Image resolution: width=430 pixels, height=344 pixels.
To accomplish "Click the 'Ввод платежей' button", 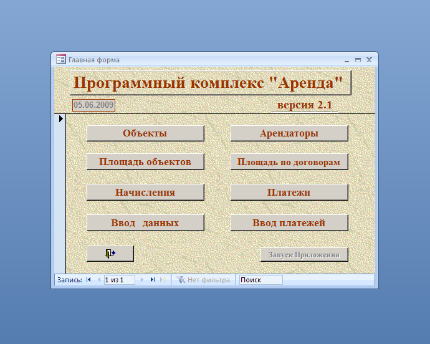I will (289, 223).
